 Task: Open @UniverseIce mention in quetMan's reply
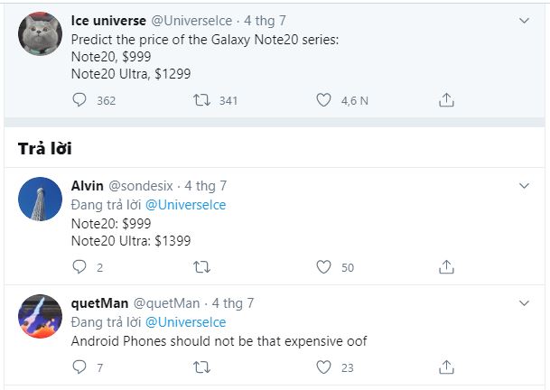tap(185, 322)
